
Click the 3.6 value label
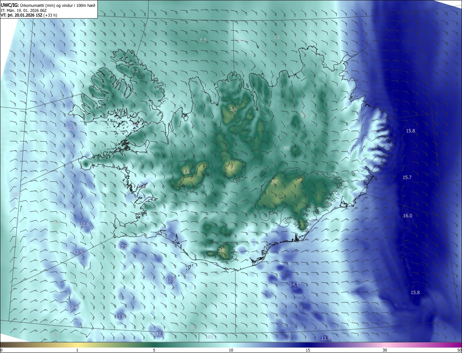[x=233, y=109]
